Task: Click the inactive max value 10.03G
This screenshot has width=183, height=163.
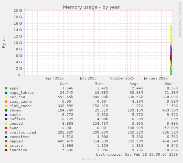Action: click(x=171, y=150)
